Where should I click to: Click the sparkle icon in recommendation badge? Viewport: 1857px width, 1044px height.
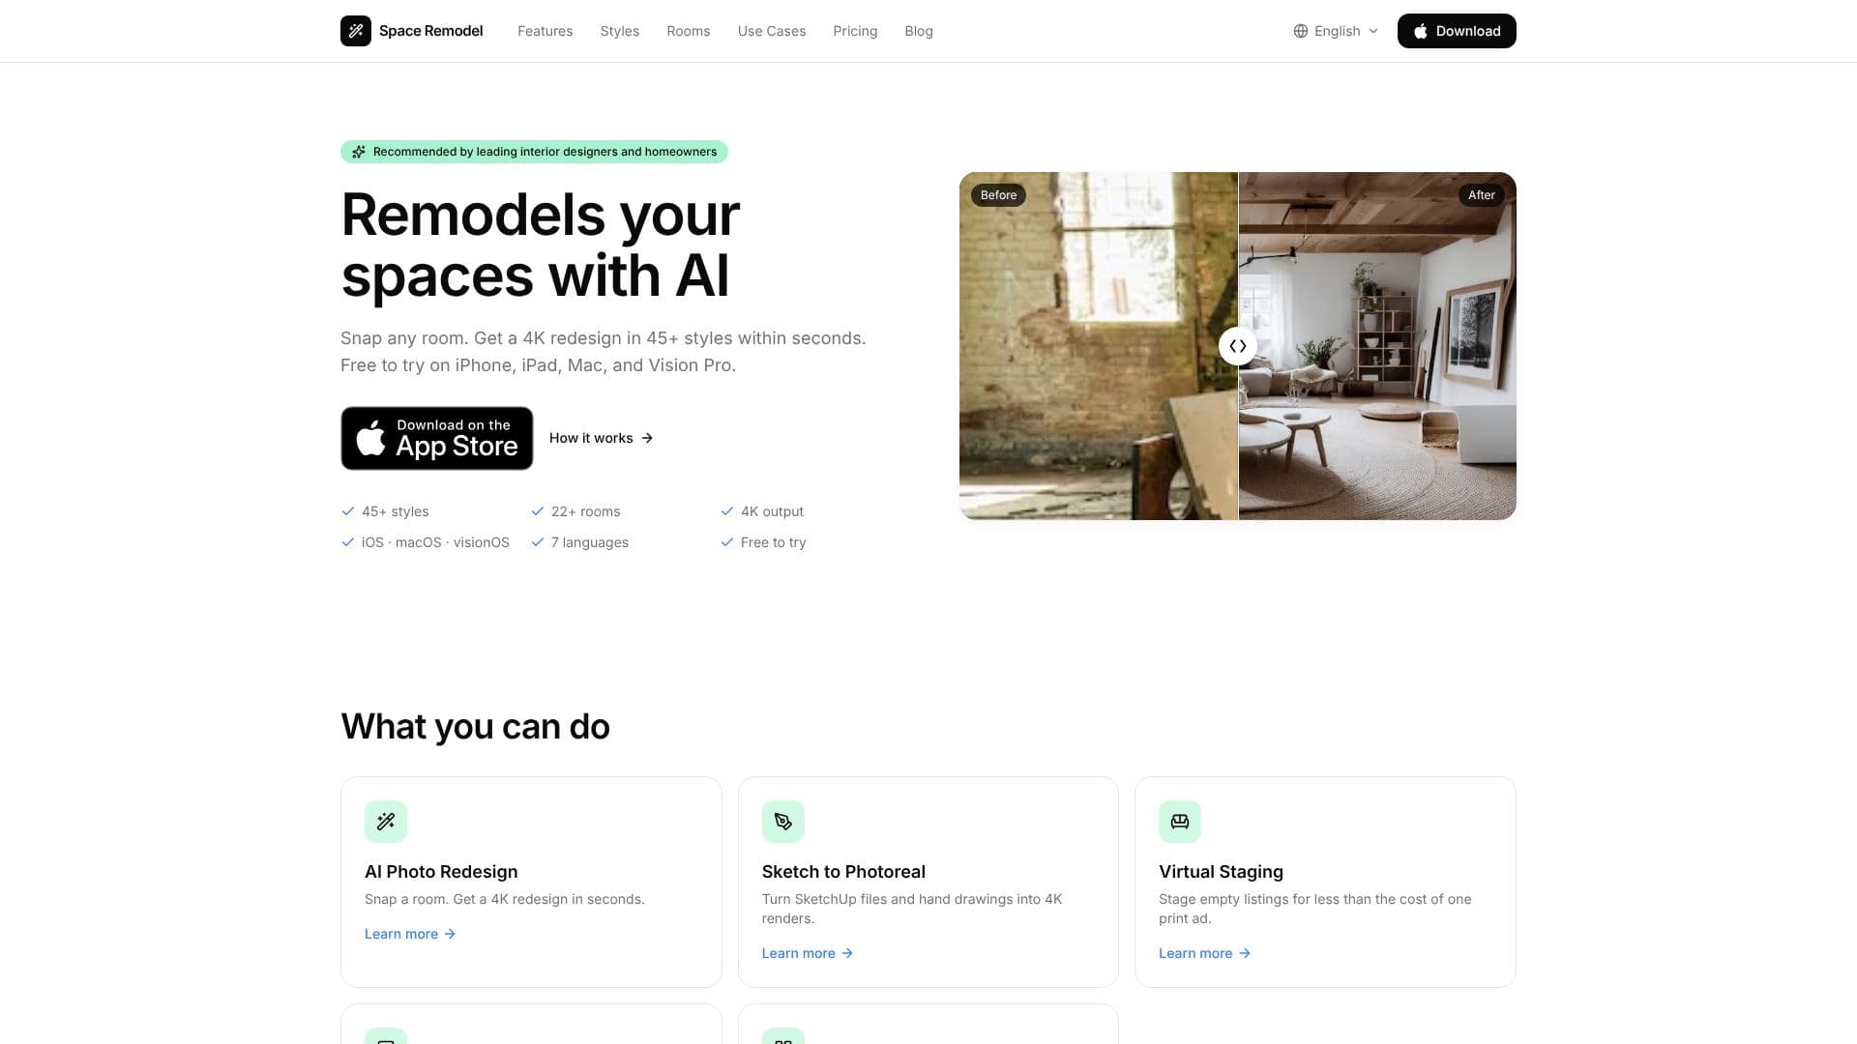pyautogui.click(x=359, y=152)
